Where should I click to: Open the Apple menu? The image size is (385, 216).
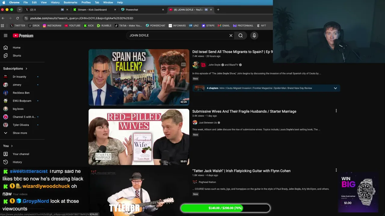pyautogui.click(x=4, y=2)
